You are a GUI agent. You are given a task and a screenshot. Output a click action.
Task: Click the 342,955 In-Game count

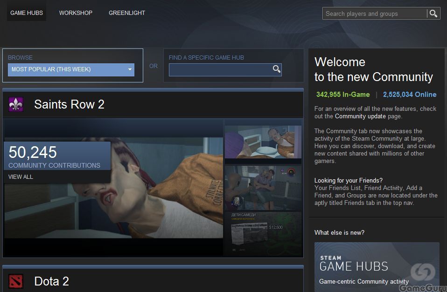tap(343, 95)
